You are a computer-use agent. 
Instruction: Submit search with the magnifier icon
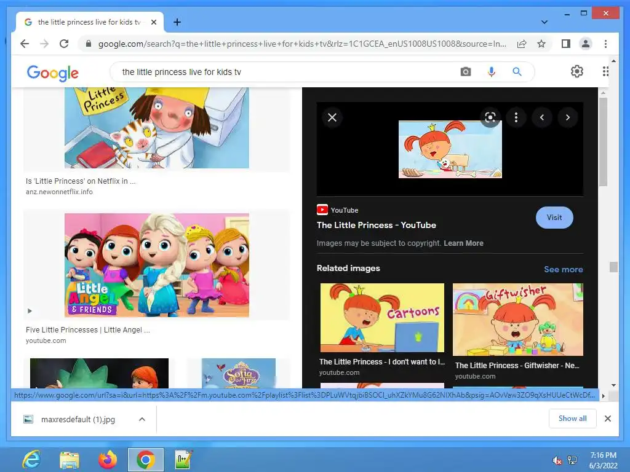[x=517, y=72]
